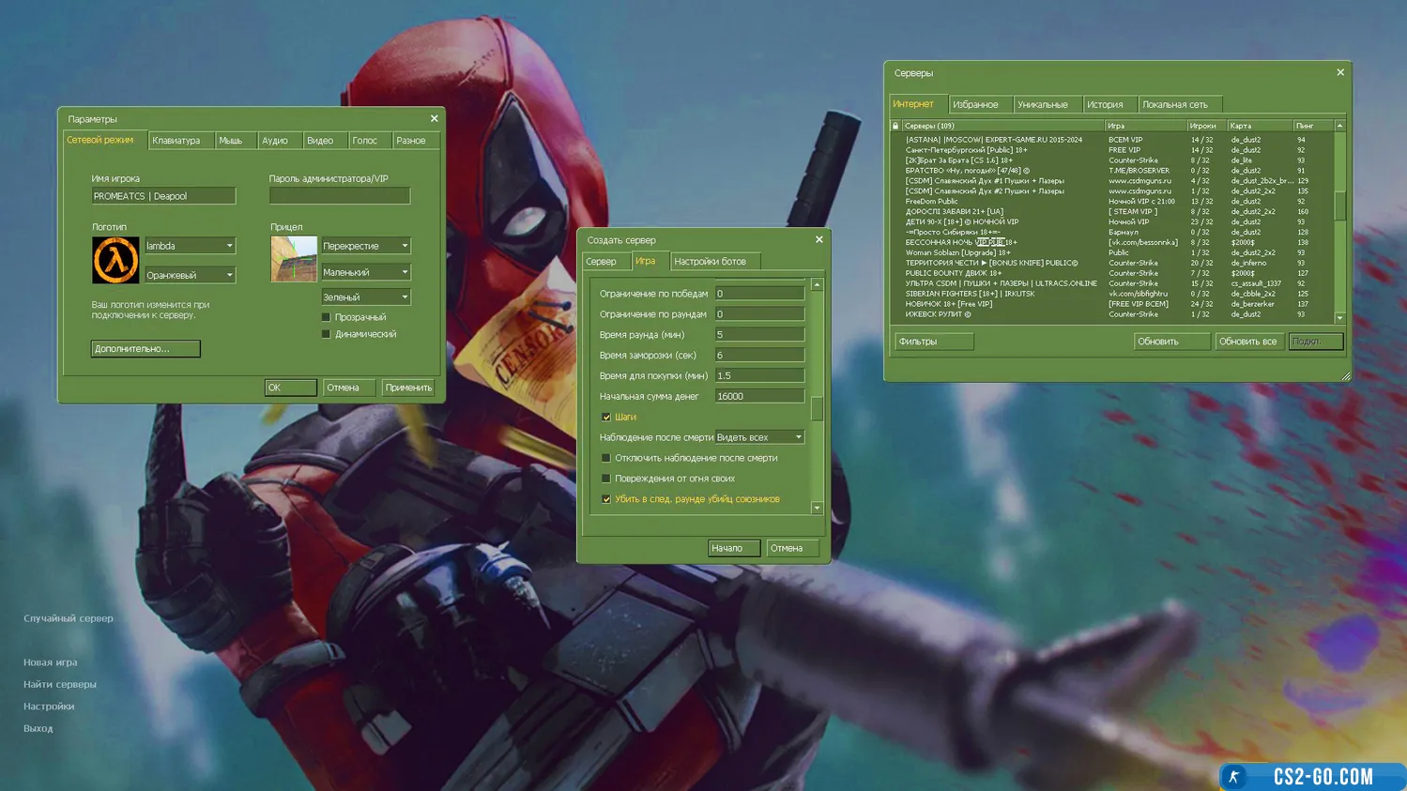Click the Обновить все button
Viewport: 1407px width, 791px height.
(x=1247, y=342)
